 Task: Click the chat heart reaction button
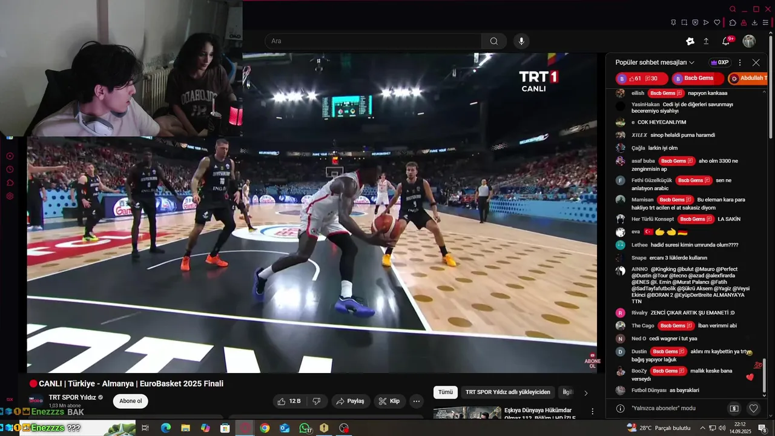point(754,408)
